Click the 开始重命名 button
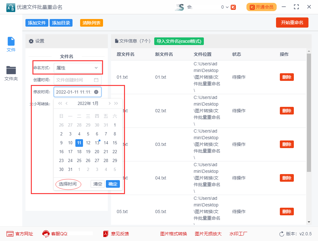This screenshot has height=241, width=318. coord(292,23)
